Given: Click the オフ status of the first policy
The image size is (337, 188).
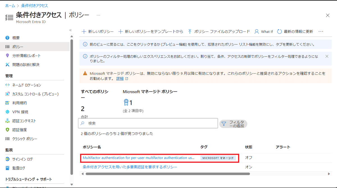Looking at the screenshot, I should click(x=249, y=158).
